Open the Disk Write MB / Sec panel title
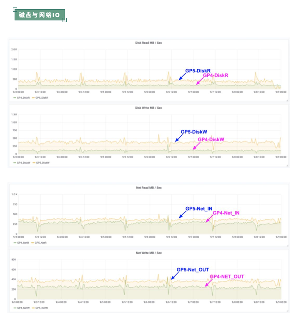The height and width of the screenshot is (321, 301). pos(148,108)
